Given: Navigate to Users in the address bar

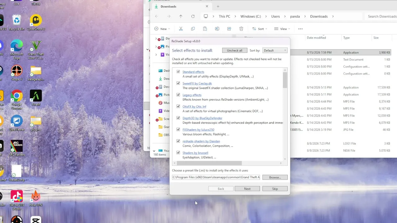Looking at the screenshot, I should pyautogui.click(x=275, y=16).
